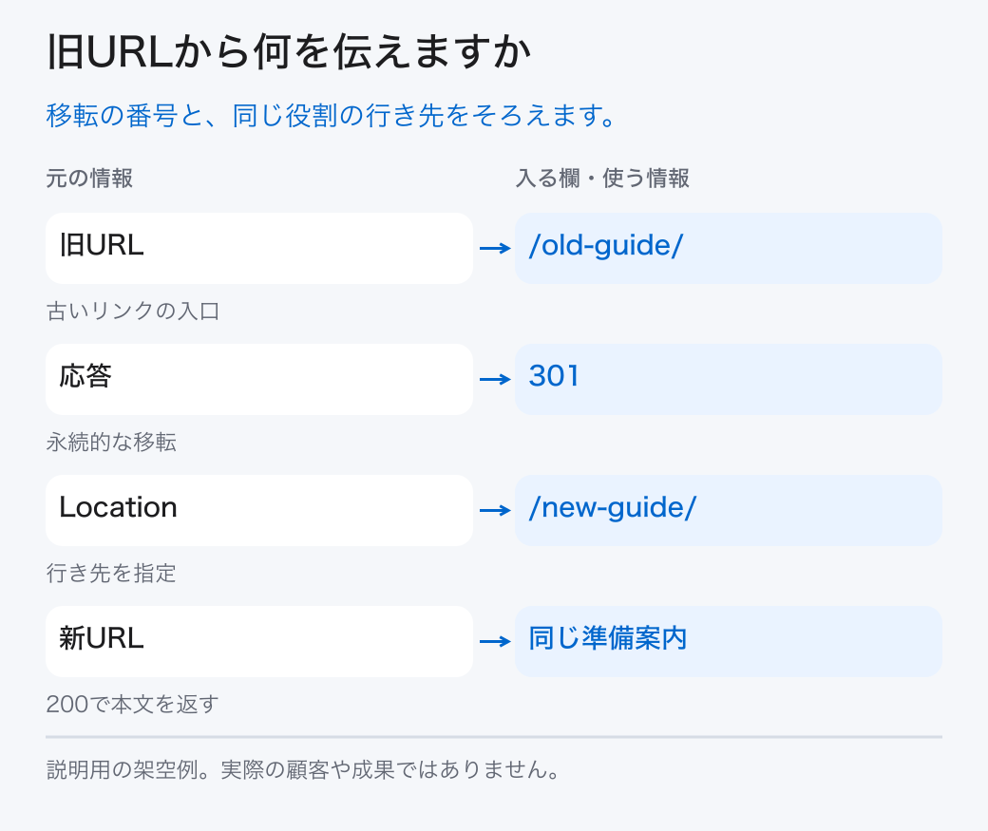This screenshot has height=831, width=988.
Task: Click the heading 旧URLから何を伝えますか
Action: click(289, 51)
